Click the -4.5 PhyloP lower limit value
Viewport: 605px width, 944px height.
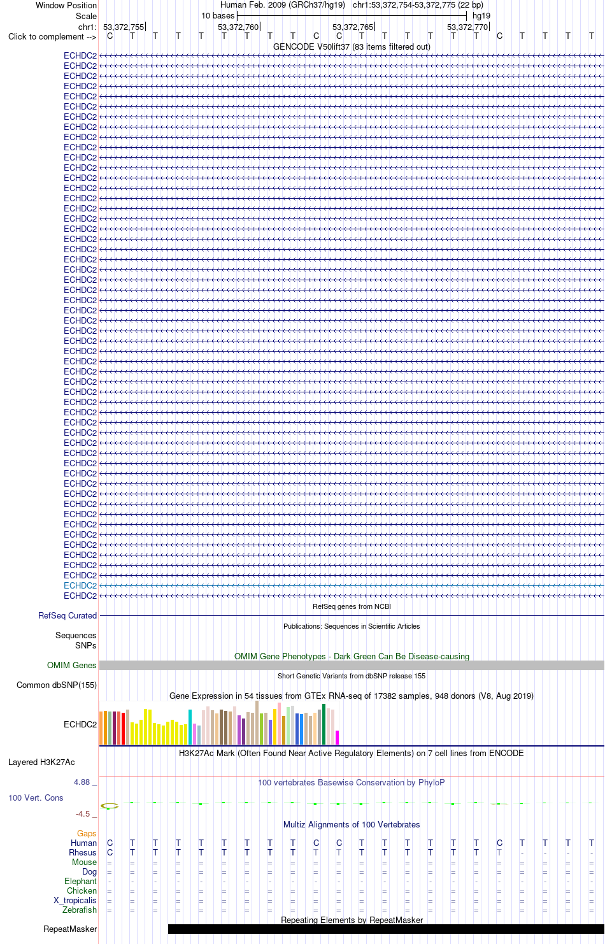tap(83, 813)
